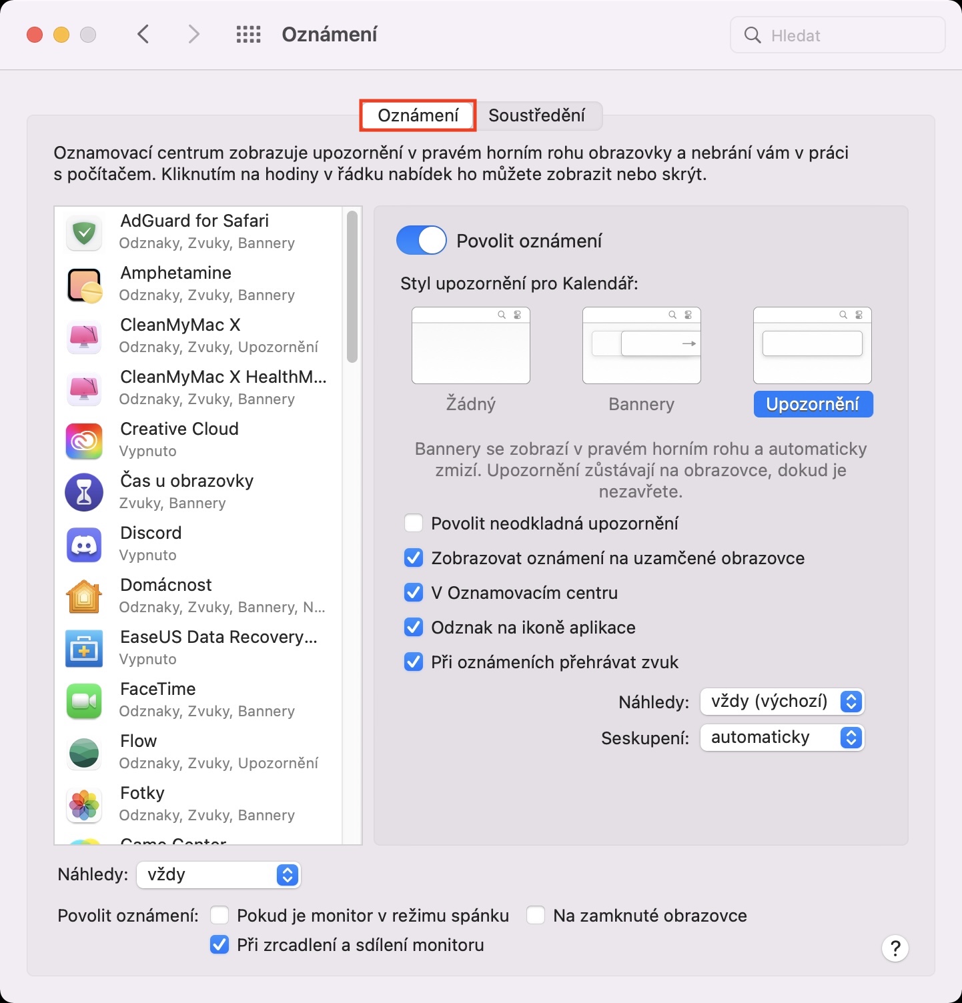Show all preferences grid icon
The image size is (962, 1003).
point(249,35)
